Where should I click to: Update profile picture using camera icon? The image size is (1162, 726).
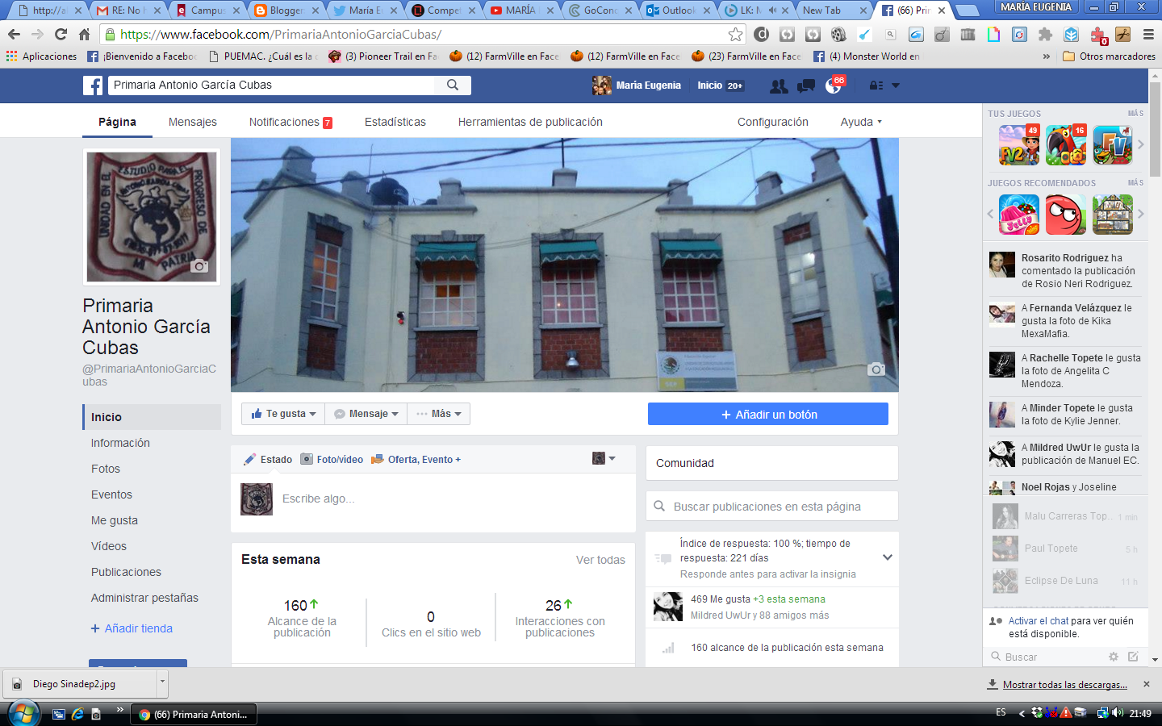pos(199,266)
